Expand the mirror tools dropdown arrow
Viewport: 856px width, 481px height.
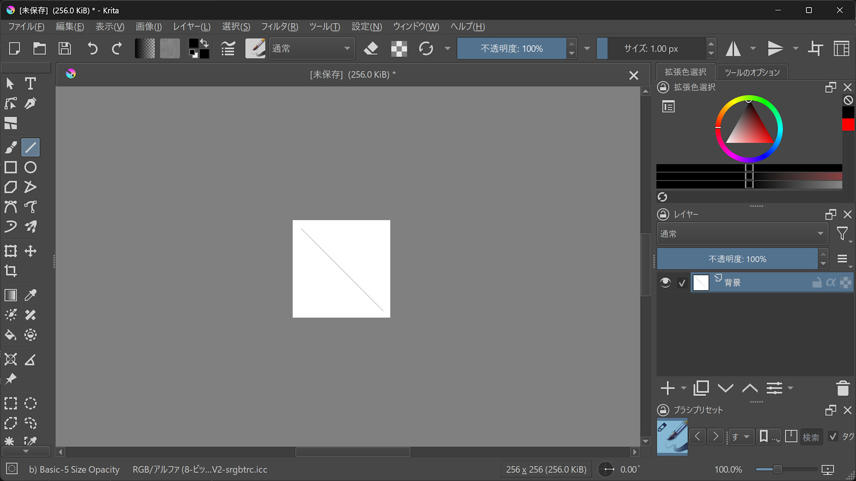(x=752, y=48)
